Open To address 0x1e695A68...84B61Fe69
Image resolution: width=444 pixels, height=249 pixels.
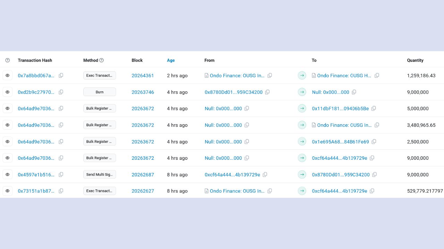pos(340,141)
